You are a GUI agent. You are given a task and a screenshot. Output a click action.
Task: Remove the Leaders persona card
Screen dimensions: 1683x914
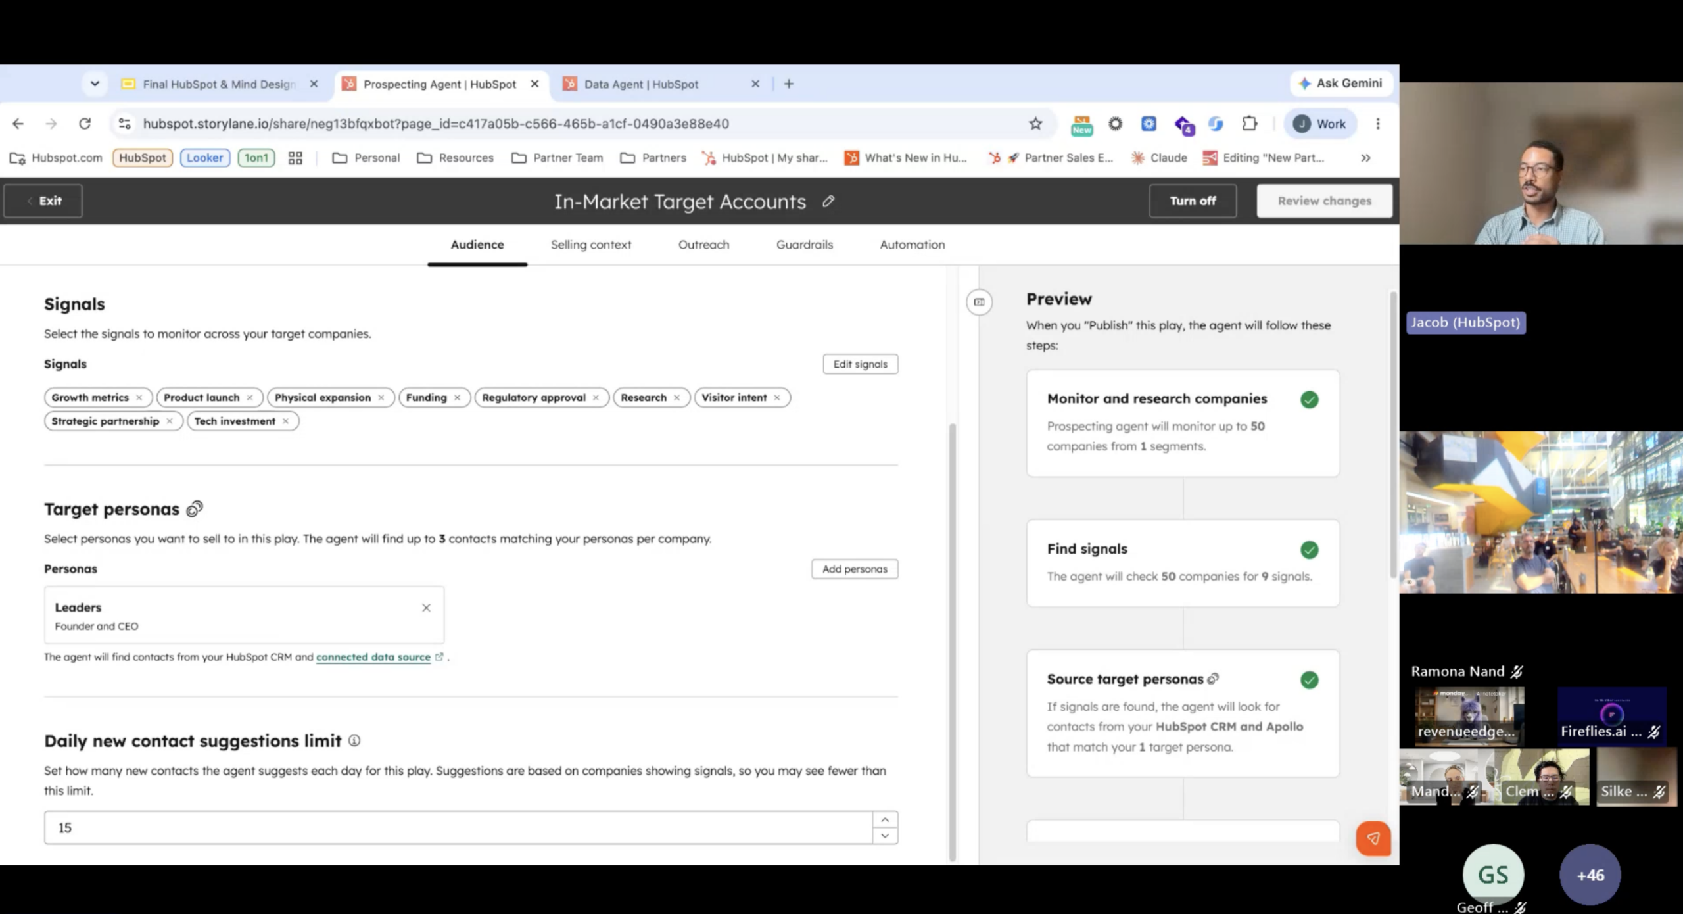click(426, 608)
